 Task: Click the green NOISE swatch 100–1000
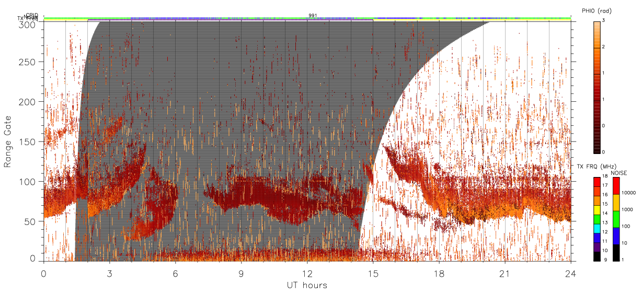pyautogui.click(x=616, y=219)
